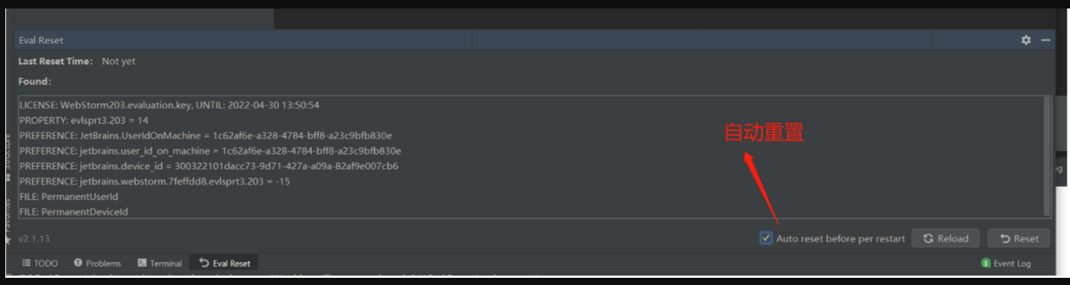Click the v2.1.13 version label
Screen dimensions: 1070x285
coord(34,239)
